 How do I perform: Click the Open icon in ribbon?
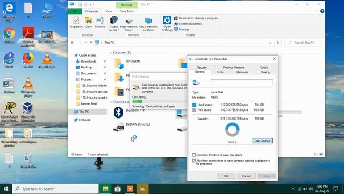89,23
